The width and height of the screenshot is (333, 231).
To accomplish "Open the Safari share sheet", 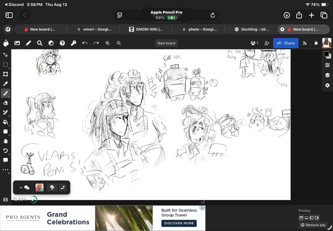I will [299, 15].
